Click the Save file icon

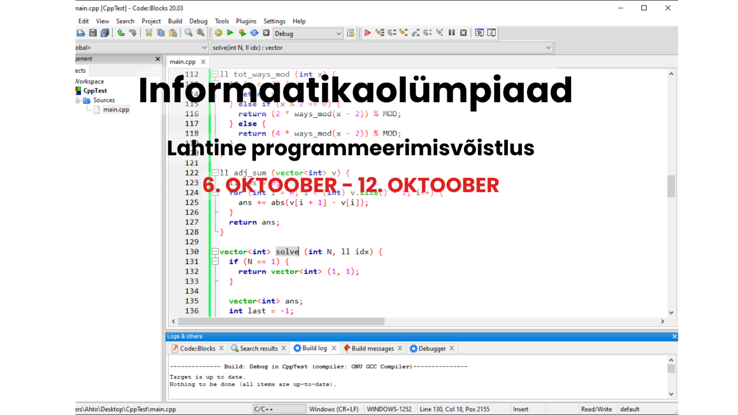click(93, 33)
